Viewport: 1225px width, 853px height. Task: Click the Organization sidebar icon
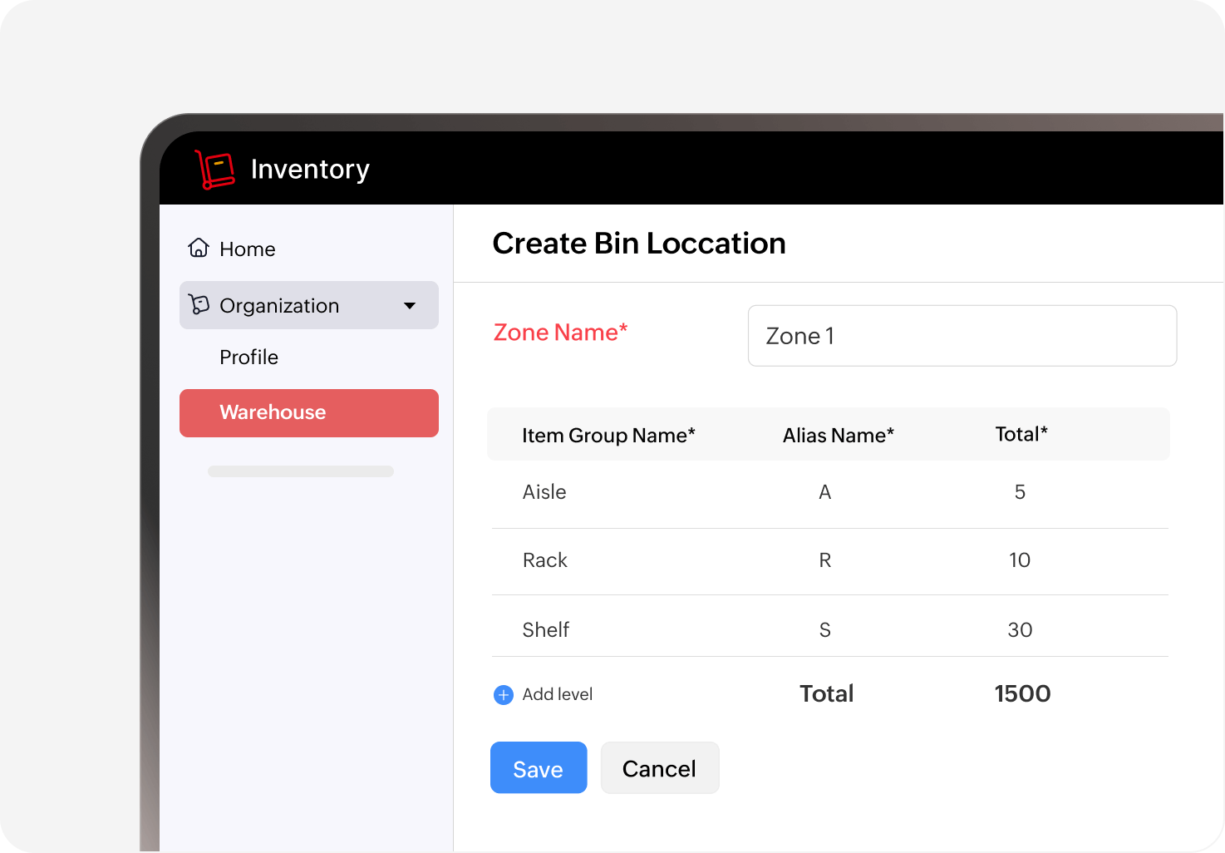(199, 304)
